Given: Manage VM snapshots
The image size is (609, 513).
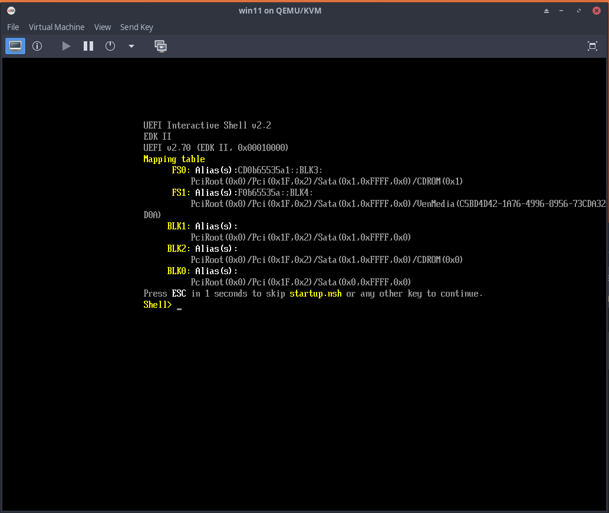Looking at the screenshot, I should [x=160, y=46].
